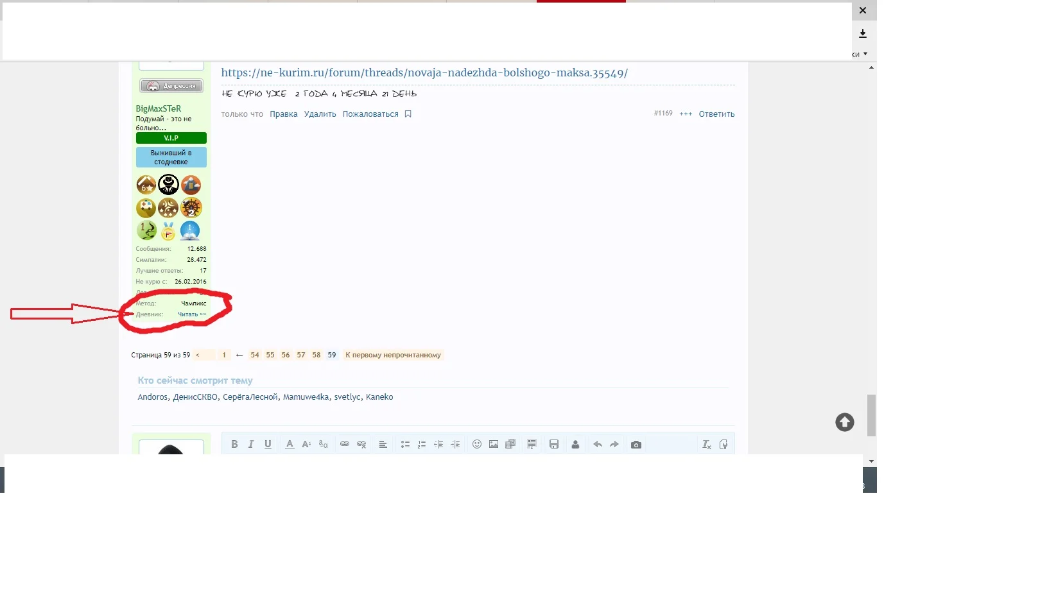Open the BigMaxSTeR forum thread link
Image resolution: width=1040 pixels, height=607 pixels.
pos(424,72)
